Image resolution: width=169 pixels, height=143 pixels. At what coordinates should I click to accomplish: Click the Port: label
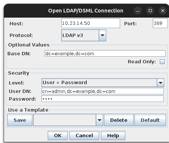(130, 23)
